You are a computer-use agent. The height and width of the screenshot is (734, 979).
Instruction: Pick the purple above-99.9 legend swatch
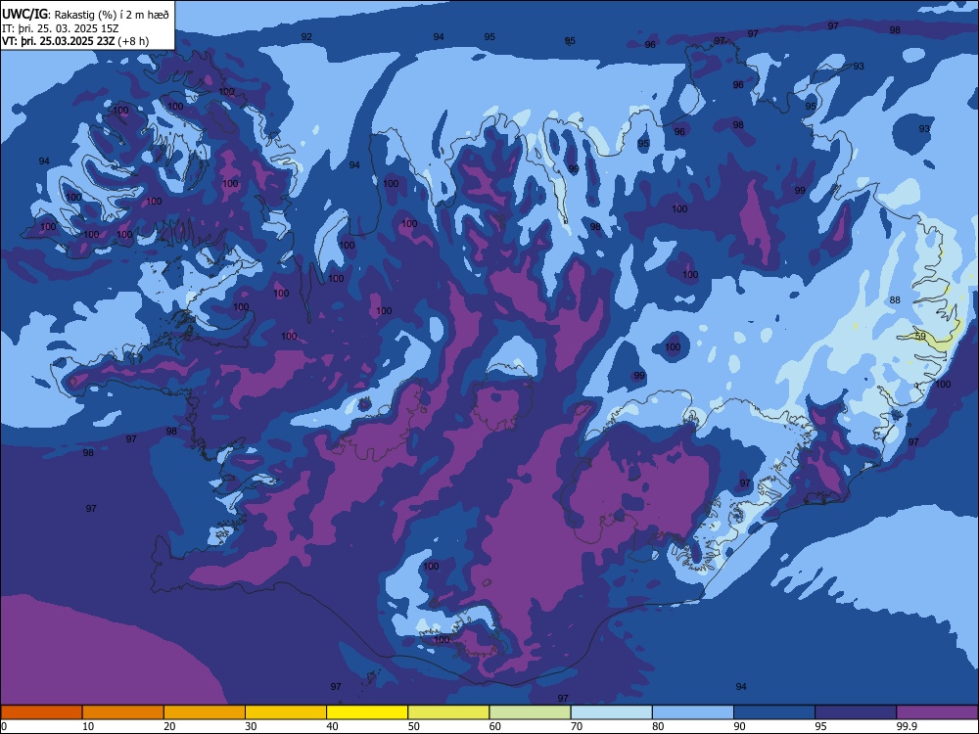937,712
